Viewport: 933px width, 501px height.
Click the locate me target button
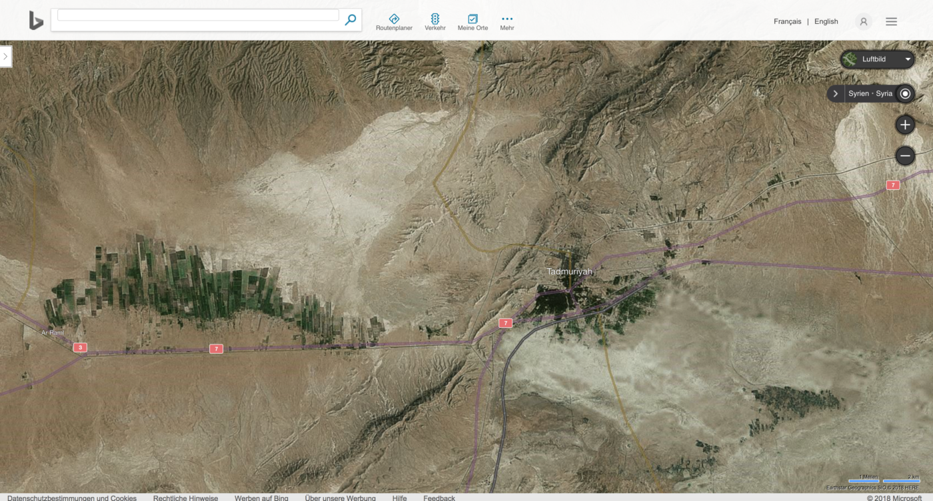(x=905, y=94)
